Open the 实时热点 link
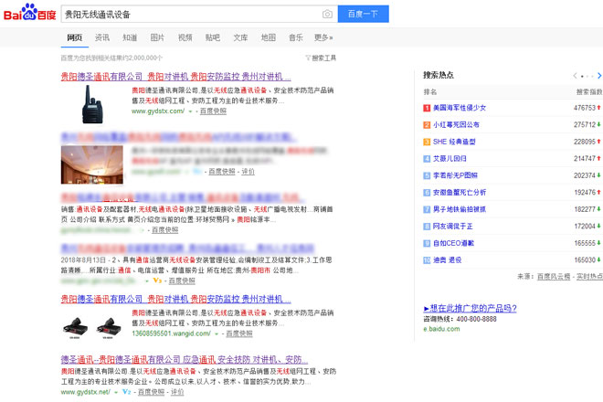 tap(589, 277)
